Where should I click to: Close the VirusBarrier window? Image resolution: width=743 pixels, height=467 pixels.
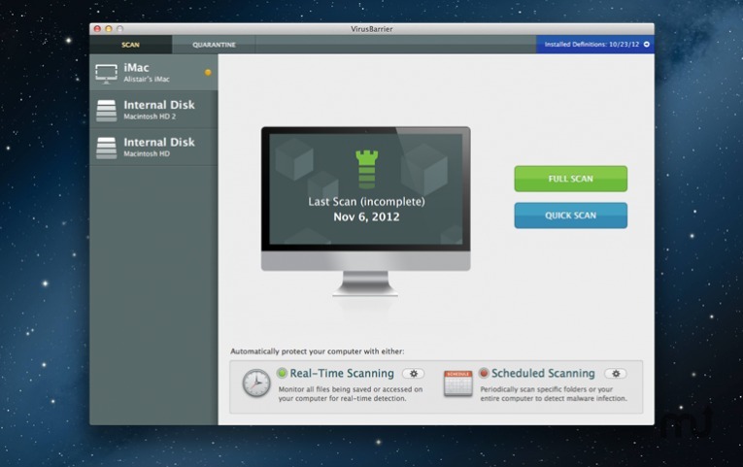pos(97,29)
